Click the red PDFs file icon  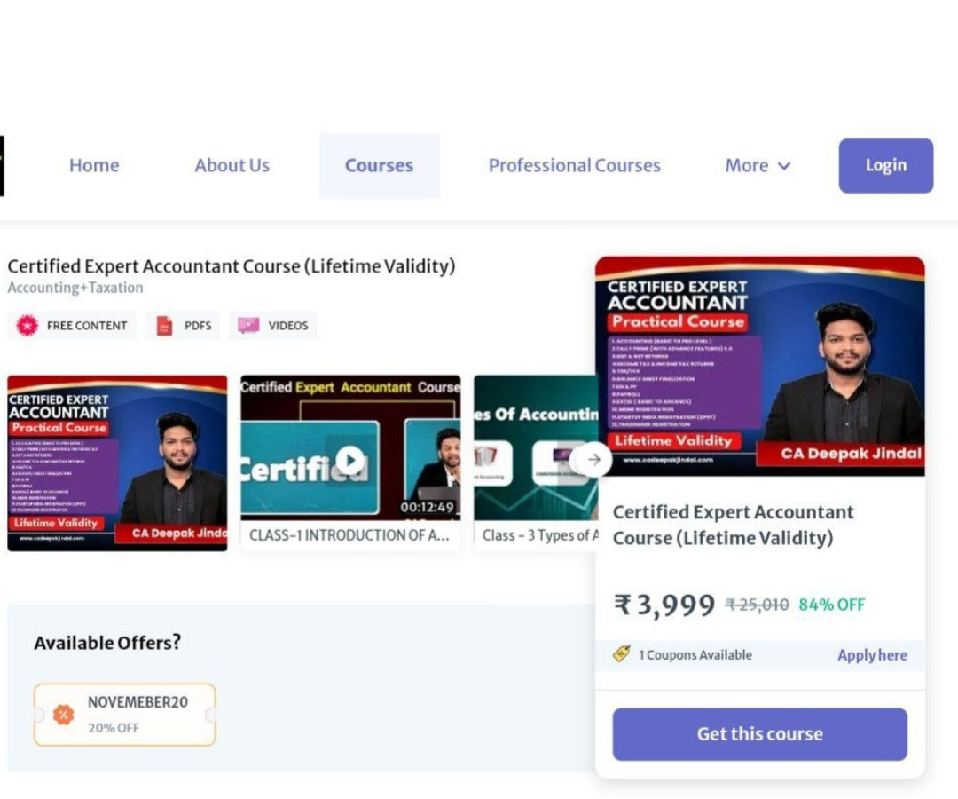click(x=164, y=326)
